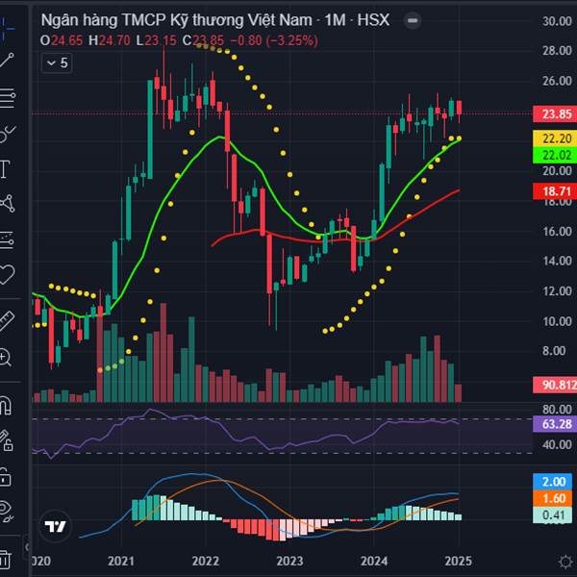The width and height of the screenshot is (577, 577).
Task: Open the chart patterns tool
Action: [x=7, y=203]
